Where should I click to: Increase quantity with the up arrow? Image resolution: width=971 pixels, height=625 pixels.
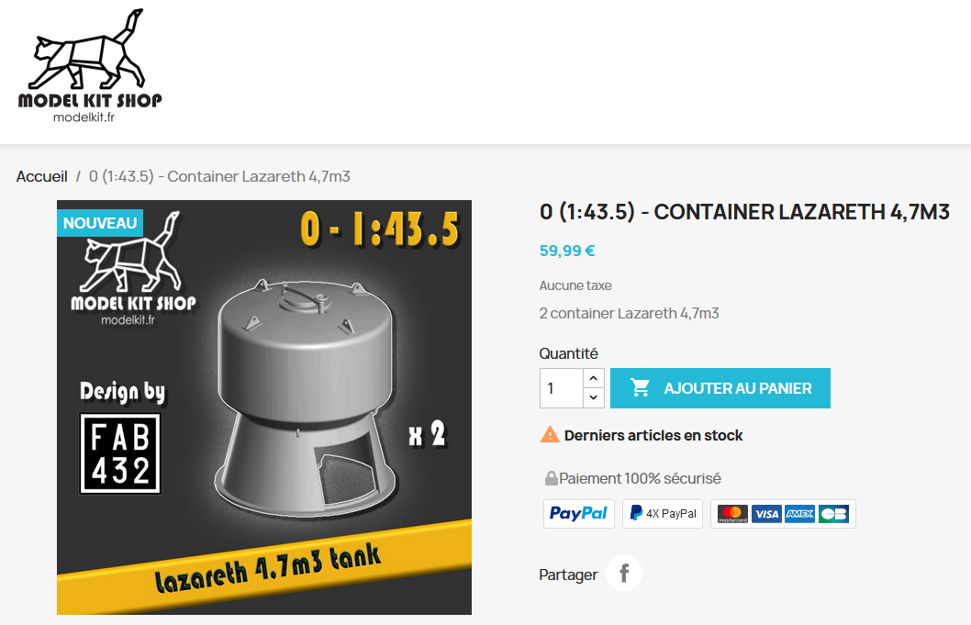[593, 378]
